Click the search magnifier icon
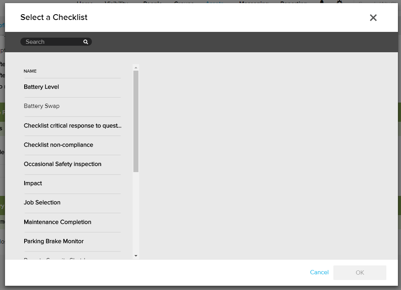This screenshot has width=401, height=290. pos(86,42)
